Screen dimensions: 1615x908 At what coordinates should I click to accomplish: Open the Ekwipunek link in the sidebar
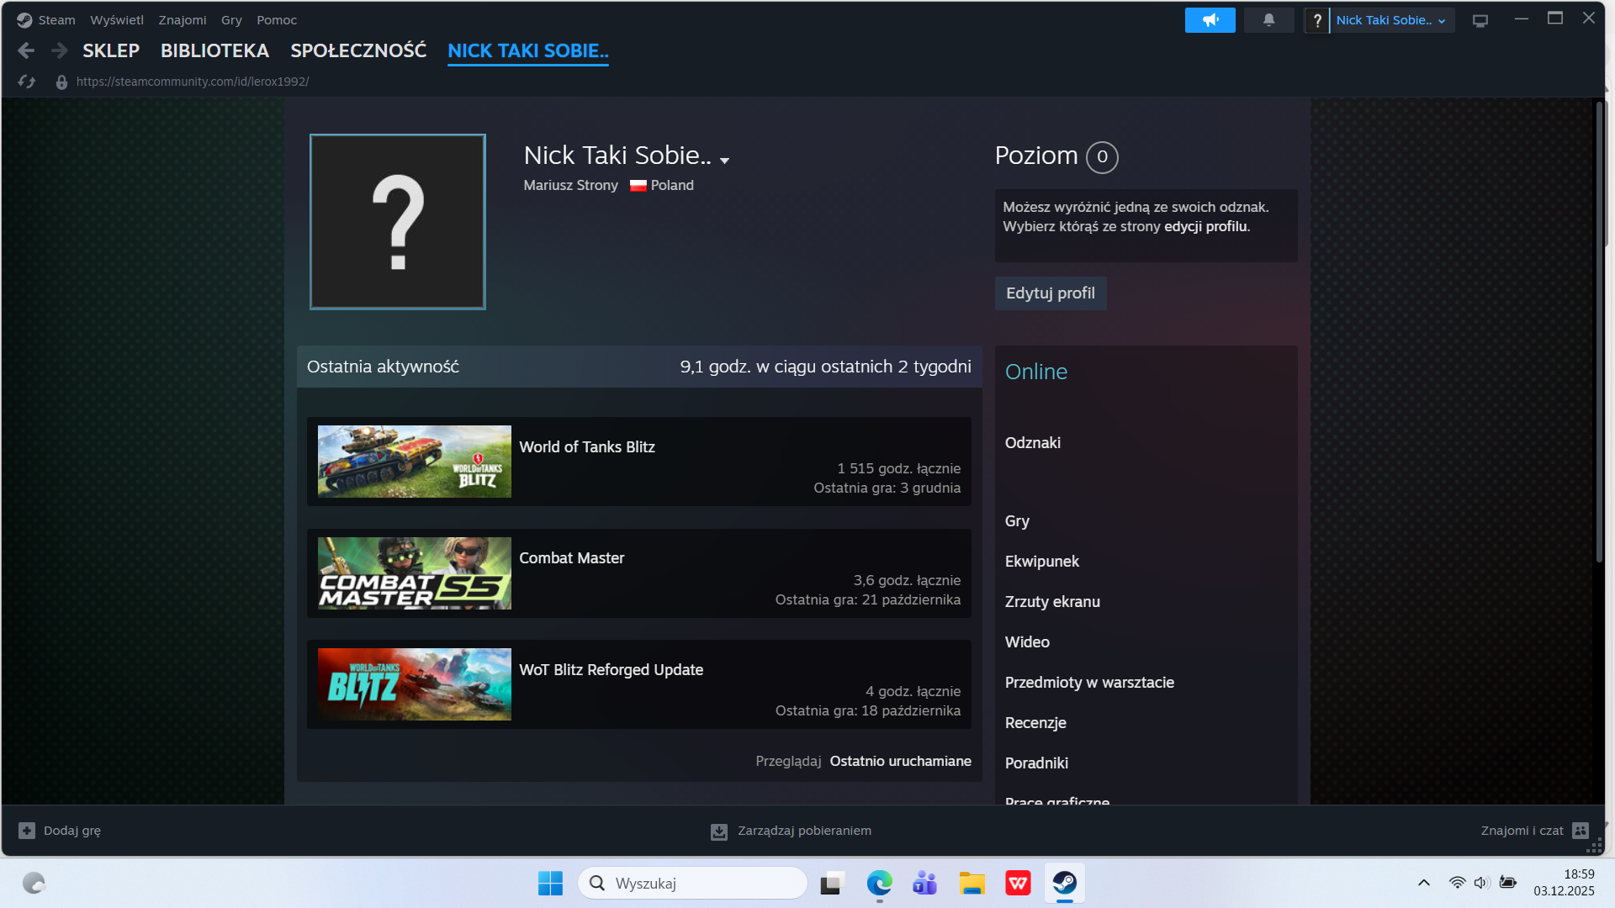point(1041,562)
